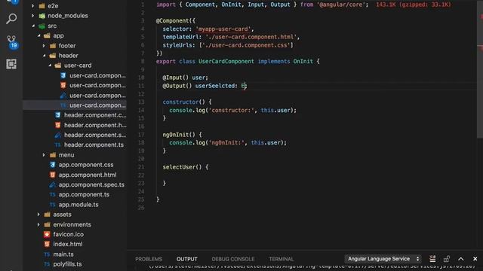Click the HTML icon of user-card component file
The image size is (483, 271).
tap(63, 85)
